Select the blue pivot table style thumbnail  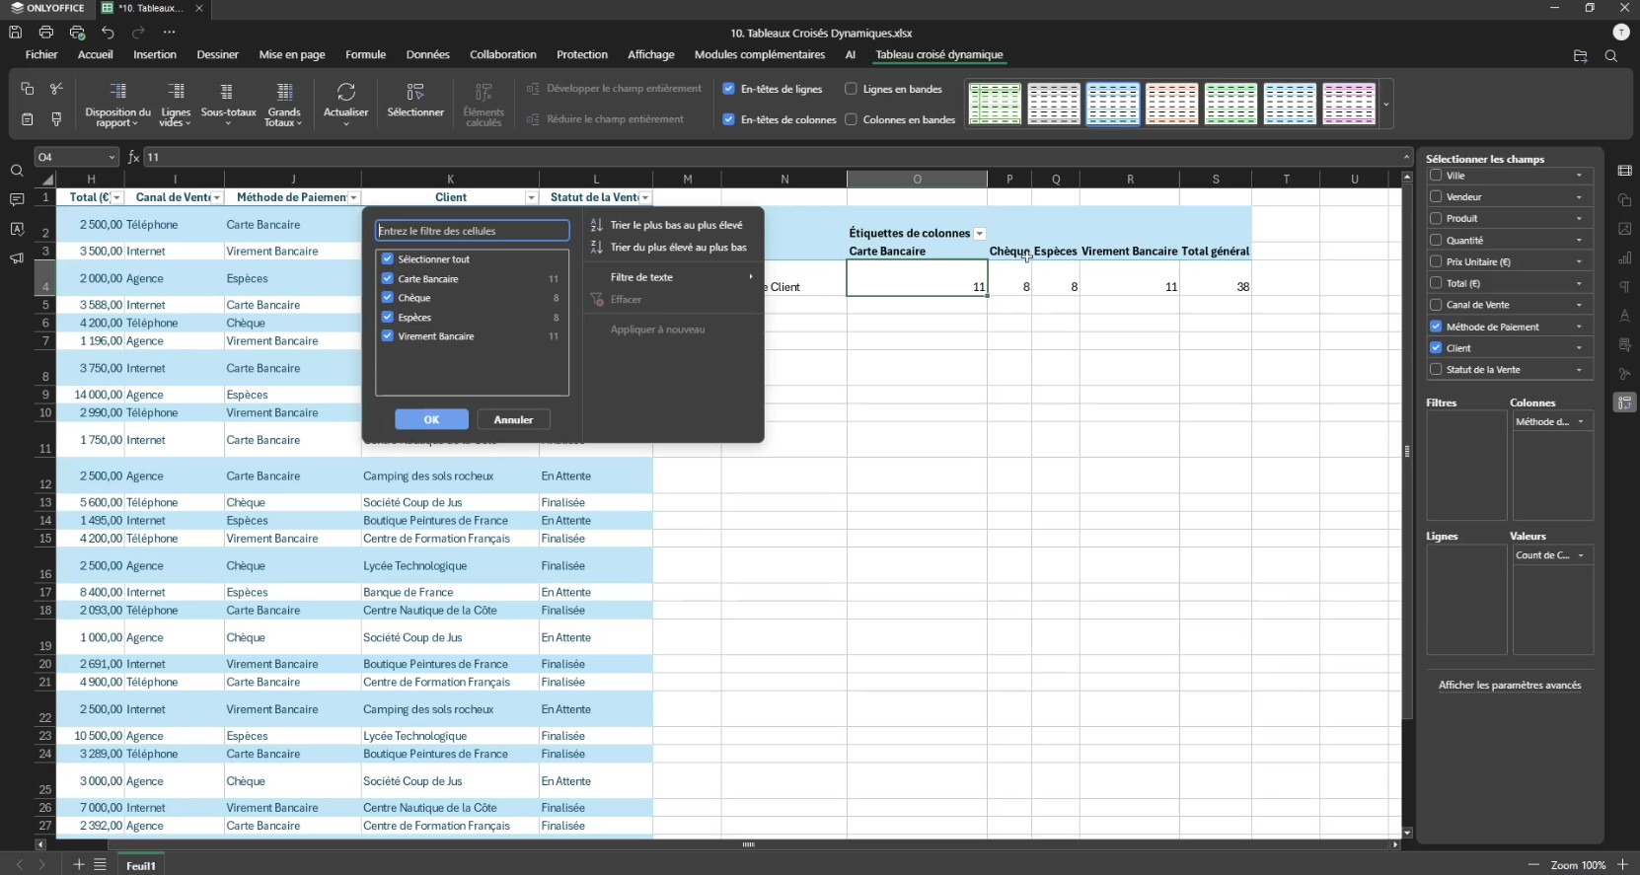[1112, 105]
